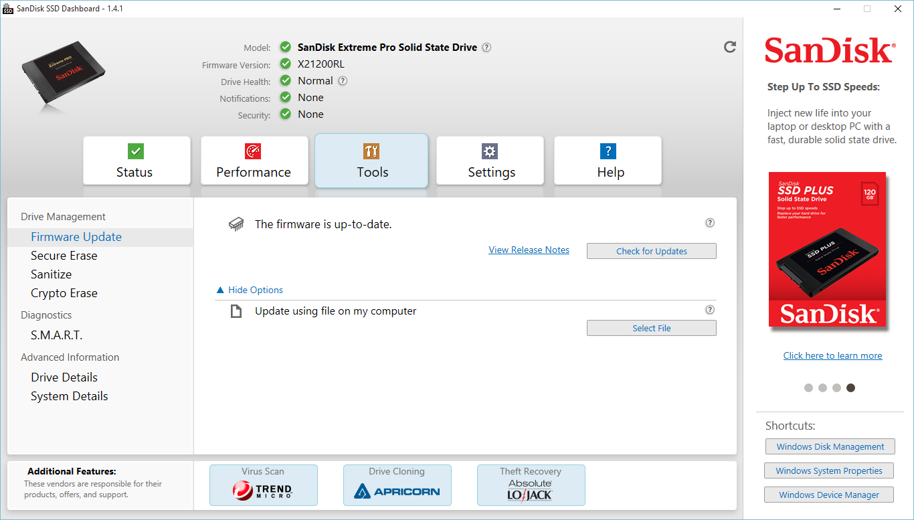Open the Settings tab
The height and width of the screenshot is (520, 914).
pyautogui.click(x=490, y=161)
